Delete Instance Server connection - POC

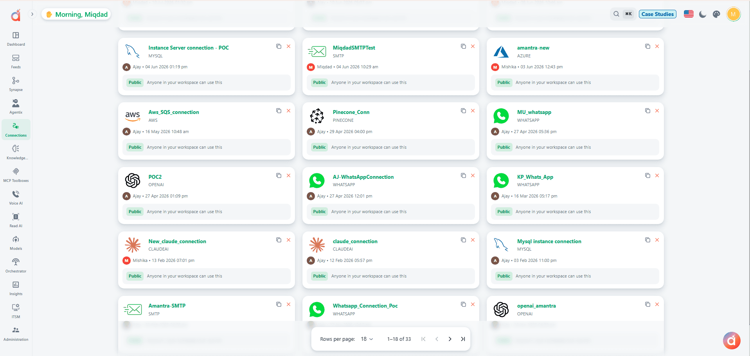[288, 46]
